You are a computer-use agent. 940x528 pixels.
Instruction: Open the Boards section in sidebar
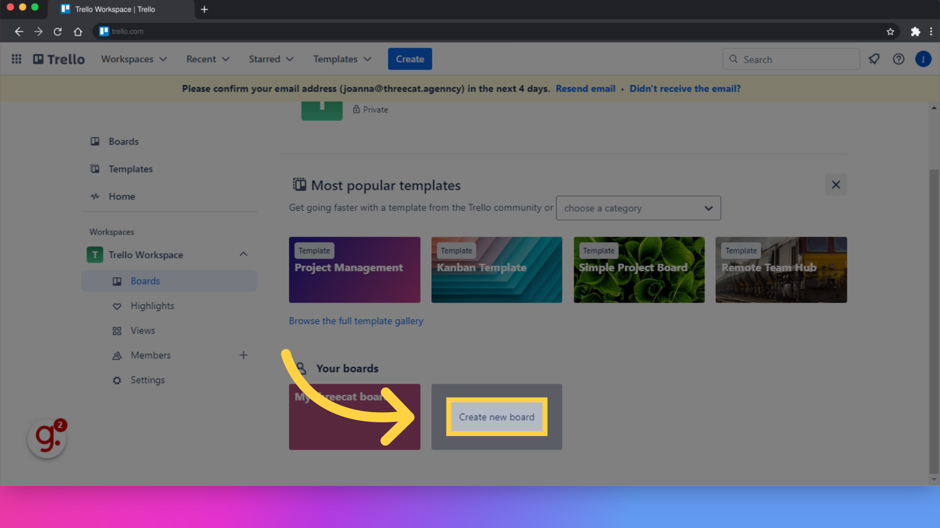click(124, 141)
